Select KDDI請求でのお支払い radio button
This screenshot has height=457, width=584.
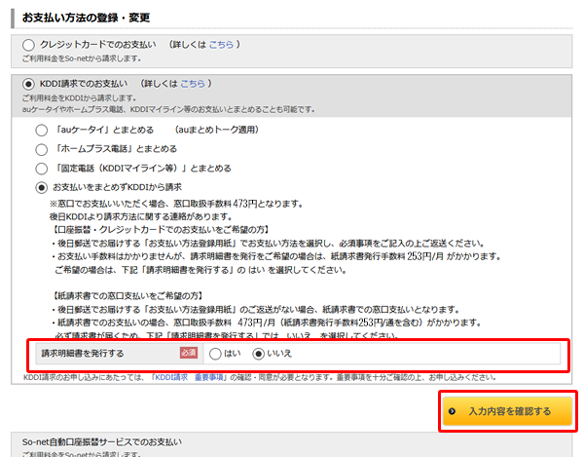pos(27,84)
